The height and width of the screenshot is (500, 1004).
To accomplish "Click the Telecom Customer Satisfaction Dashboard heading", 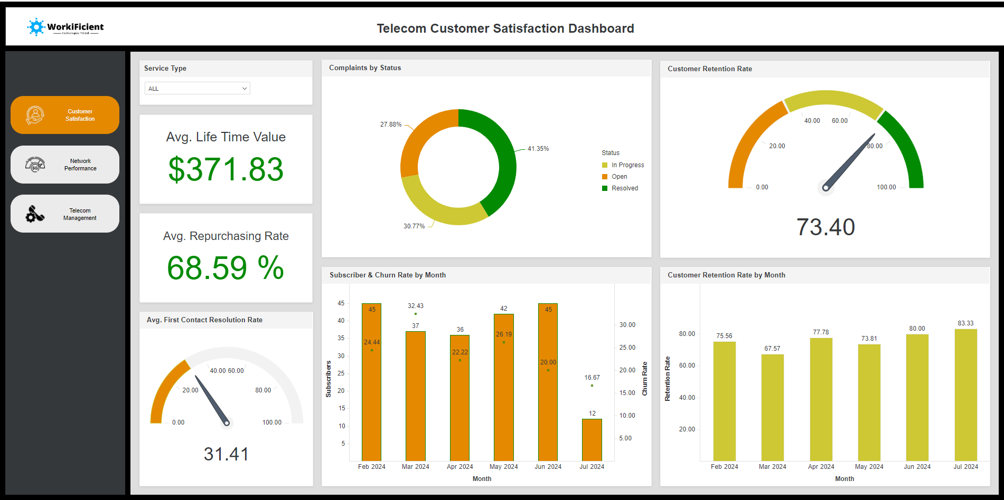I will pos(505,28).
